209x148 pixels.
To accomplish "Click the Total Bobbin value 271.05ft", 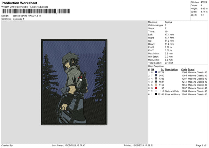I will click(x=169, y=63).
